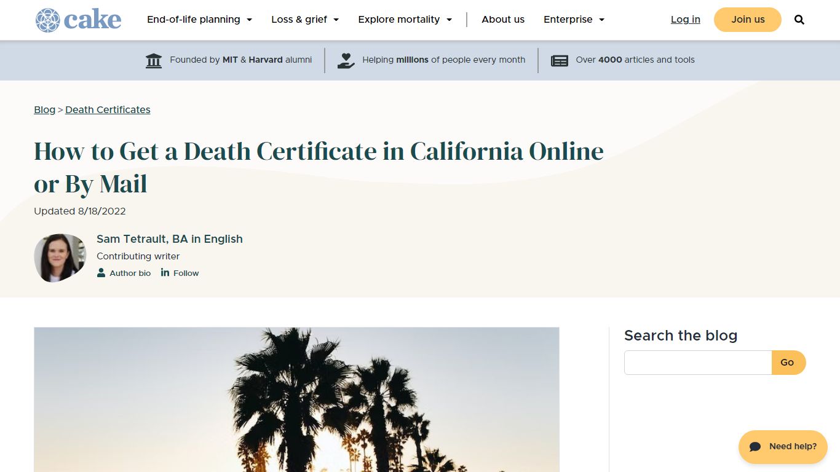
Task: Click the author's profile photo
Action: tap(60, 258)
